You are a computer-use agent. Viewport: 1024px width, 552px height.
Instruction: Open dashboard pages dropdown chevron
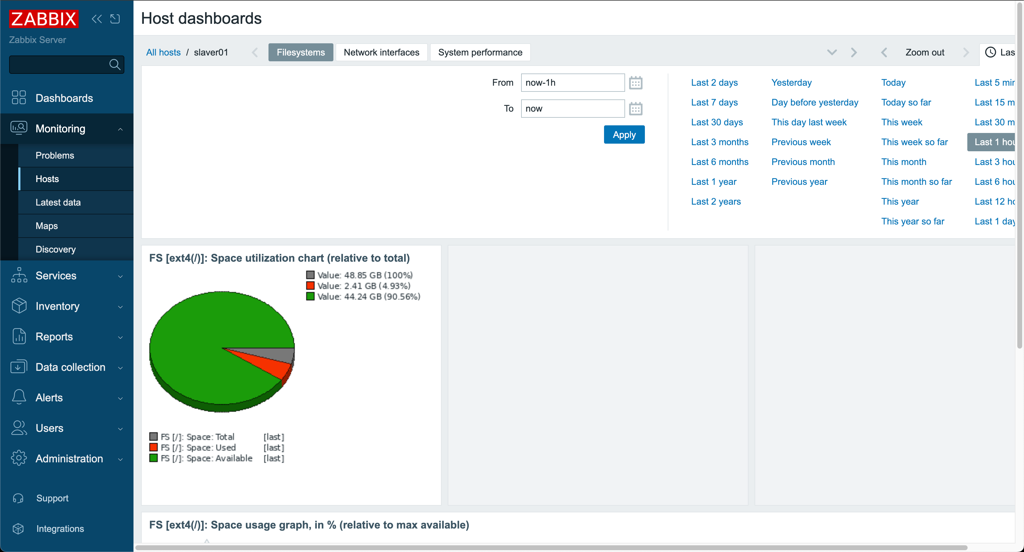tap(832, 52)
